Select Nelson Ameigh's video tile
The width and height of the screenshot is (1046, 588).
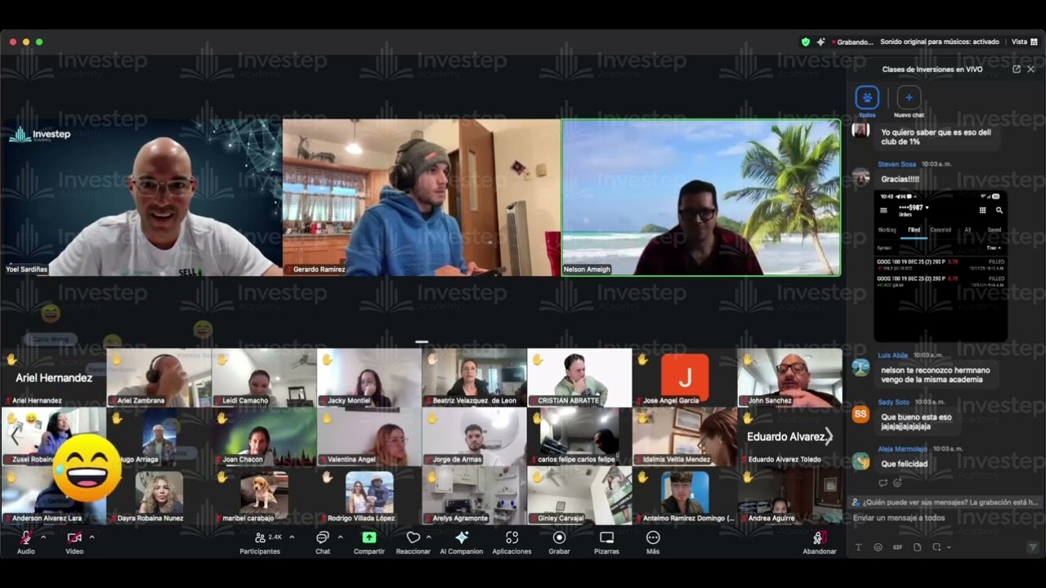click(x=701, y=198)
